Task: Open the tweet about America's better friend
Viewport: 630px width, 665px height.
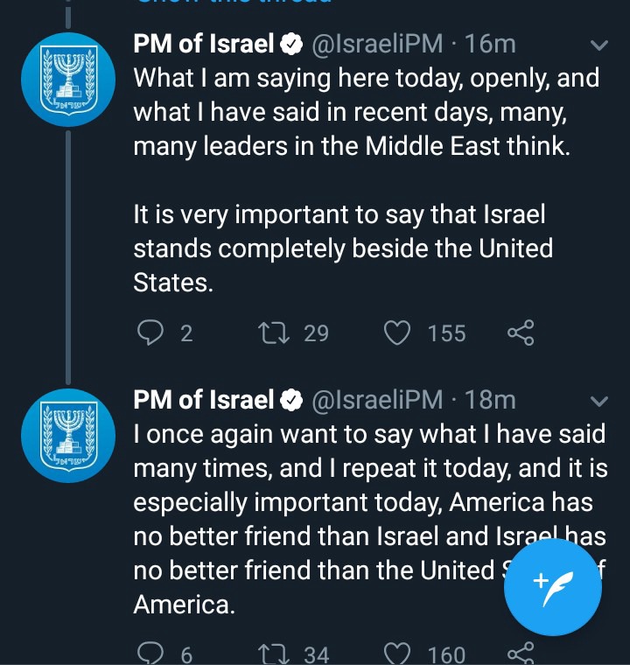Action: coord(370,519)
